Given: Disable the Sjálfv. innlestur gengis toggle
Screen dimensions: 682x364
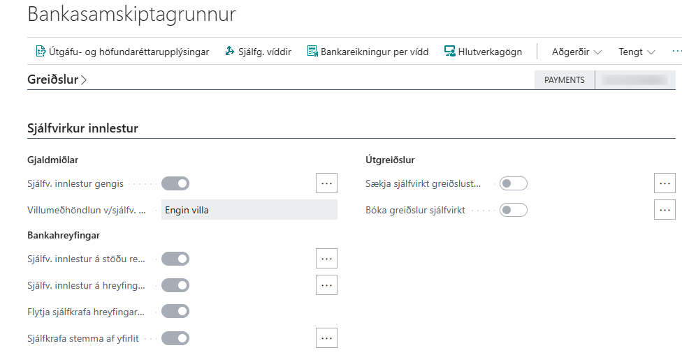Looking at the screenshot, I should click(x=175, y=183).
